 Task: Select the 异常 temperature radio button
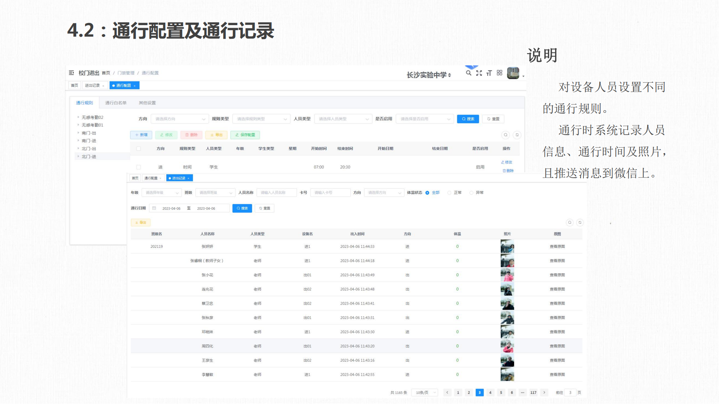click(x=471, y=193)
